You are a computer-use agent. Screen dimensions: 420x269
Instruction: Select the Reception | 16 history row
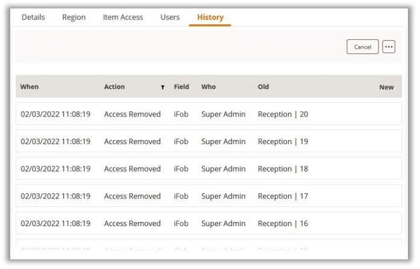pyautogui.click(x=208, y=223)
